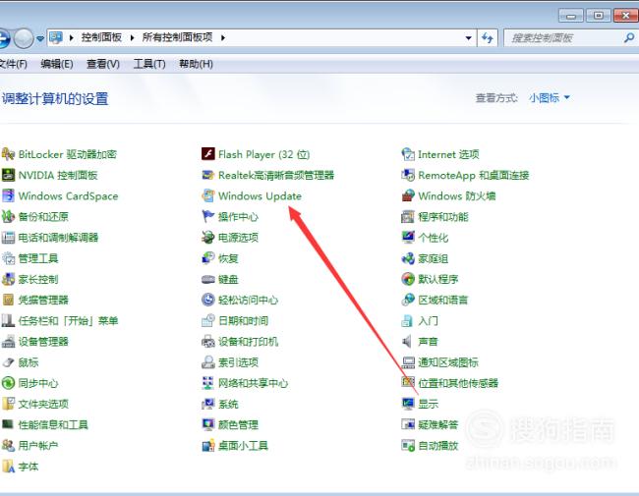The height and width of the screenshot is (496, 639).
Task: Open the Internet 选项 icon
Action: pyautogui.click(x=408, y=154)
